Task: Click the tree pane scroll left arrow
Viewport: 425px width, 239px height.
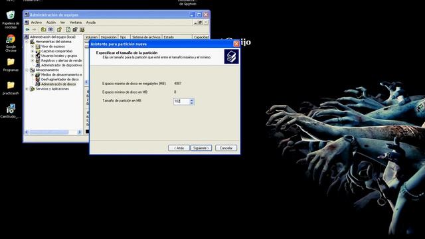Action: 27,132
